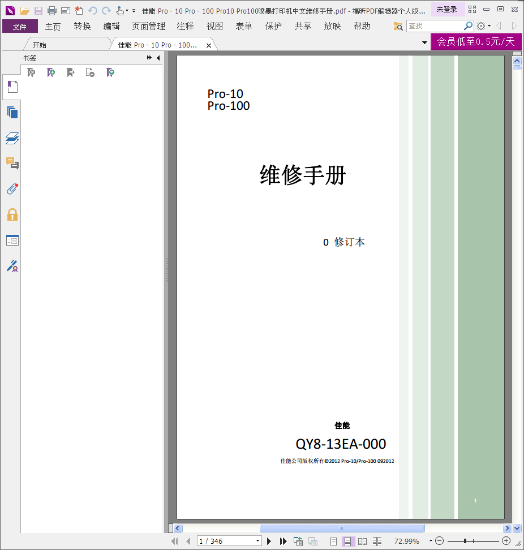Click the 会员低至0.5元/天 membership banner
Image resolution: width=524 pixels, height=550 pixels.
coord(476,42)
